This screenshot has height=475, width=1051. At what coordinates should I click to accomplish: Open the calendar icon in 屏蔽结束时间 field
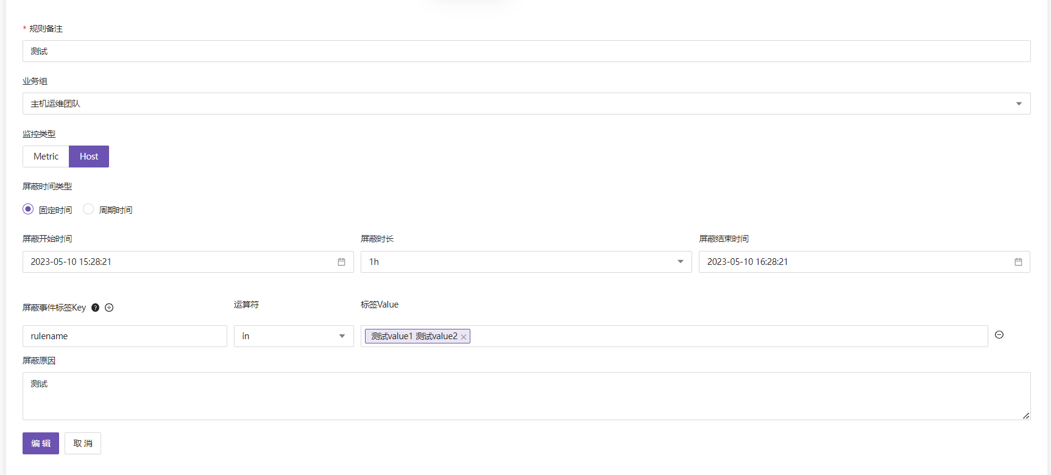click(1018, 262)
